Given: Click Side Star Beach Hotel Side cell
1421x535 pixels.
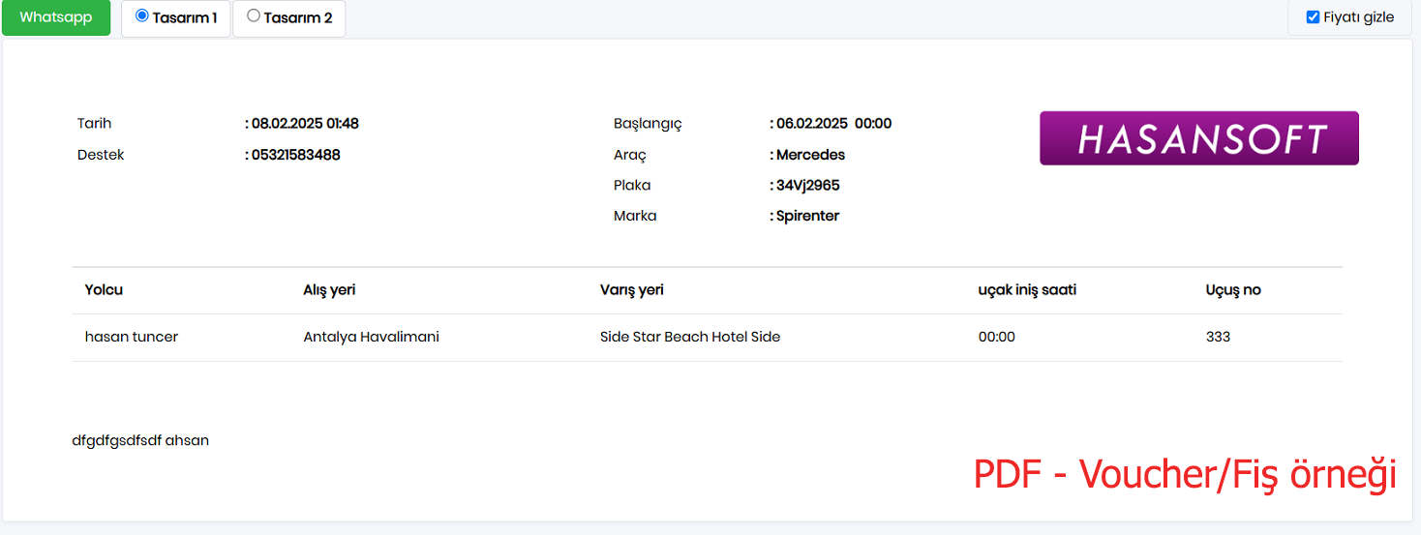Looking at the screenshot, I should [x=690, y=337].
